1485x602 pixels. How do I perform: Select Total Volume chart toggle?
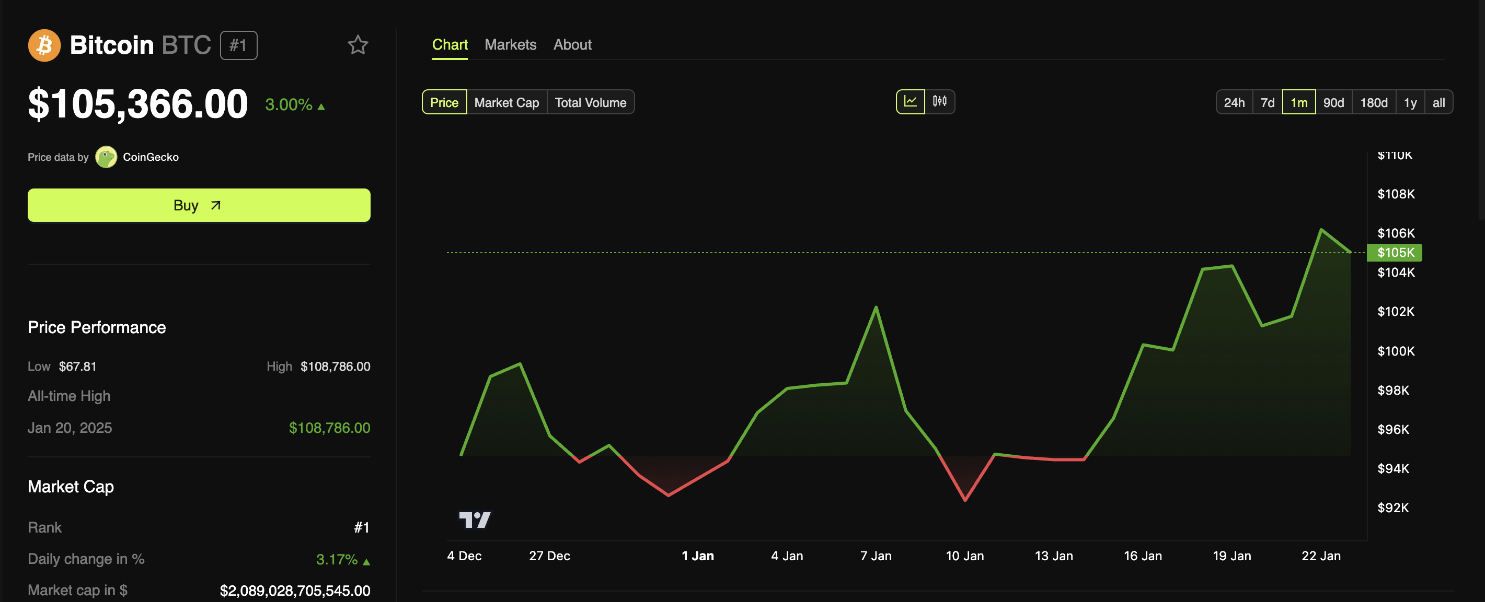[590, 102]
